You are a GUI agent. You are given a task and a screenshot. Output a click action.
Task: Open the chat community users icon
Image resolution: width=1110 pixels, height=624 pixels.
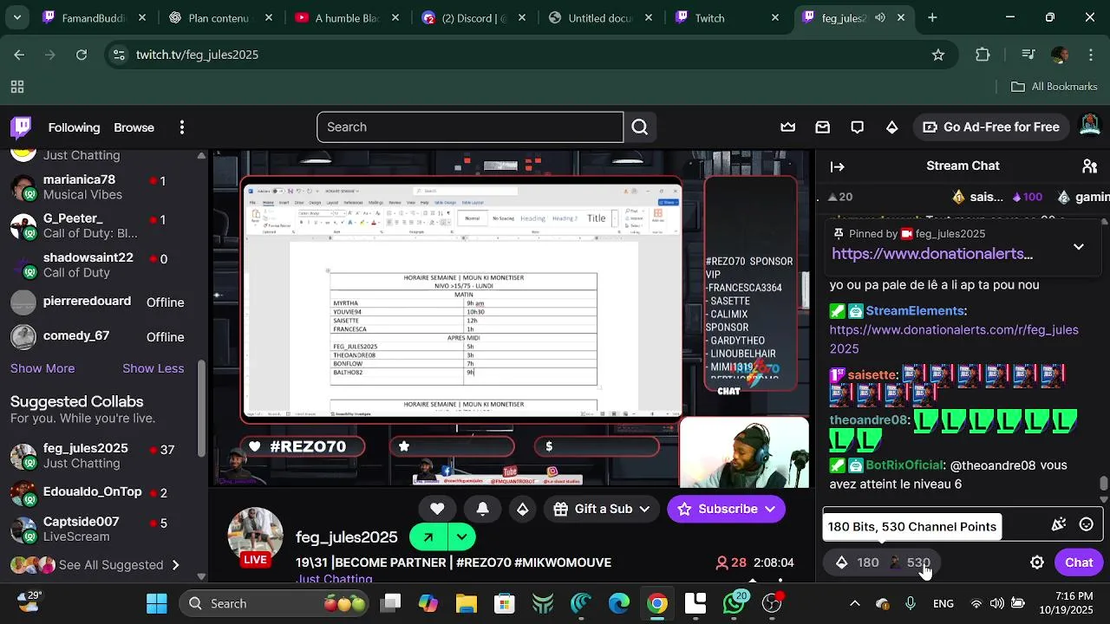click(x=1090, y=166)
